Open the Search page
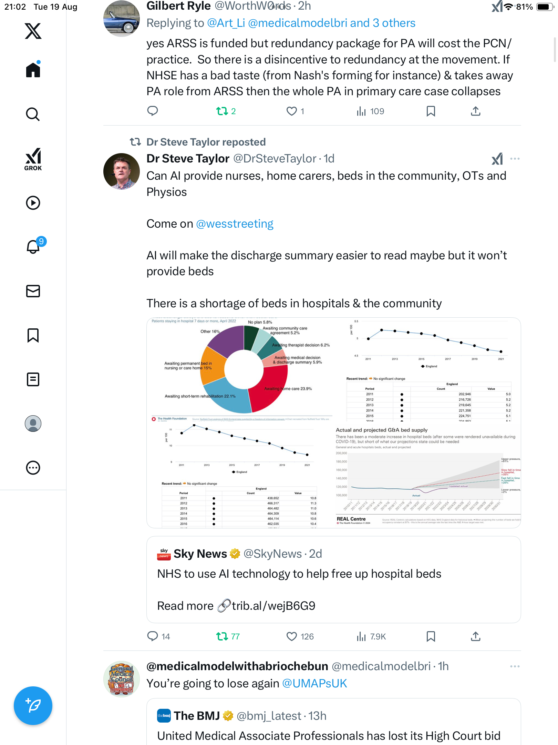Viewport: 558px width, 745px height. tap(33, 114)
